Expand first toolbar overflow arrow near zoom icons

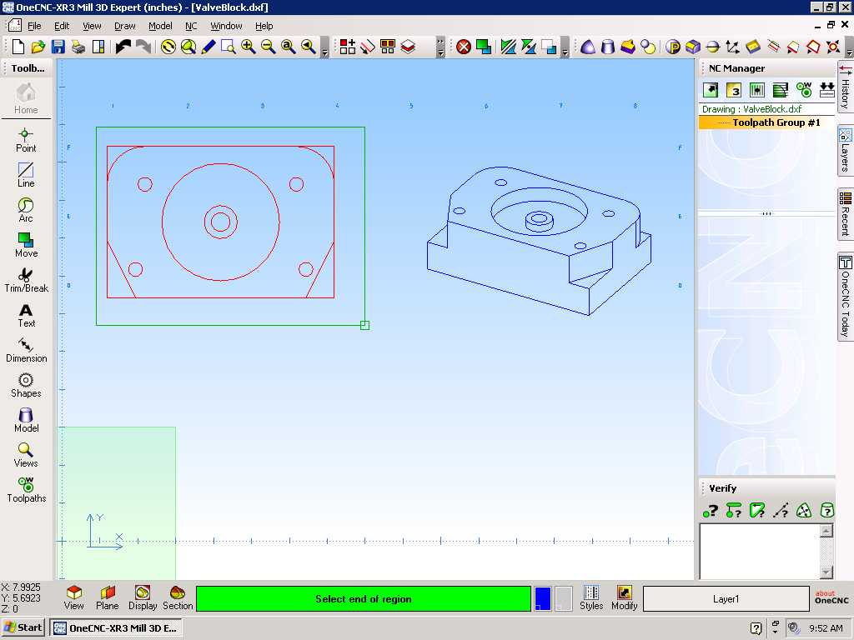click(x=324, y=47)
